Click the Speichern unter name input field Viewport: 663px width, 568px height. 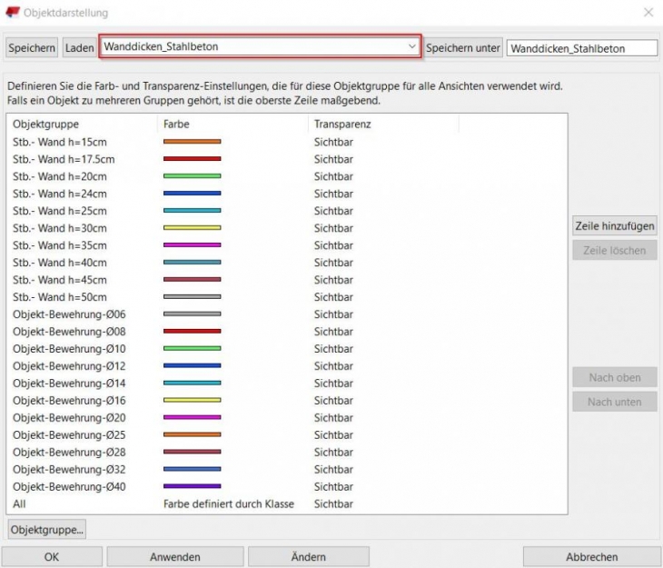coord(581,48)
